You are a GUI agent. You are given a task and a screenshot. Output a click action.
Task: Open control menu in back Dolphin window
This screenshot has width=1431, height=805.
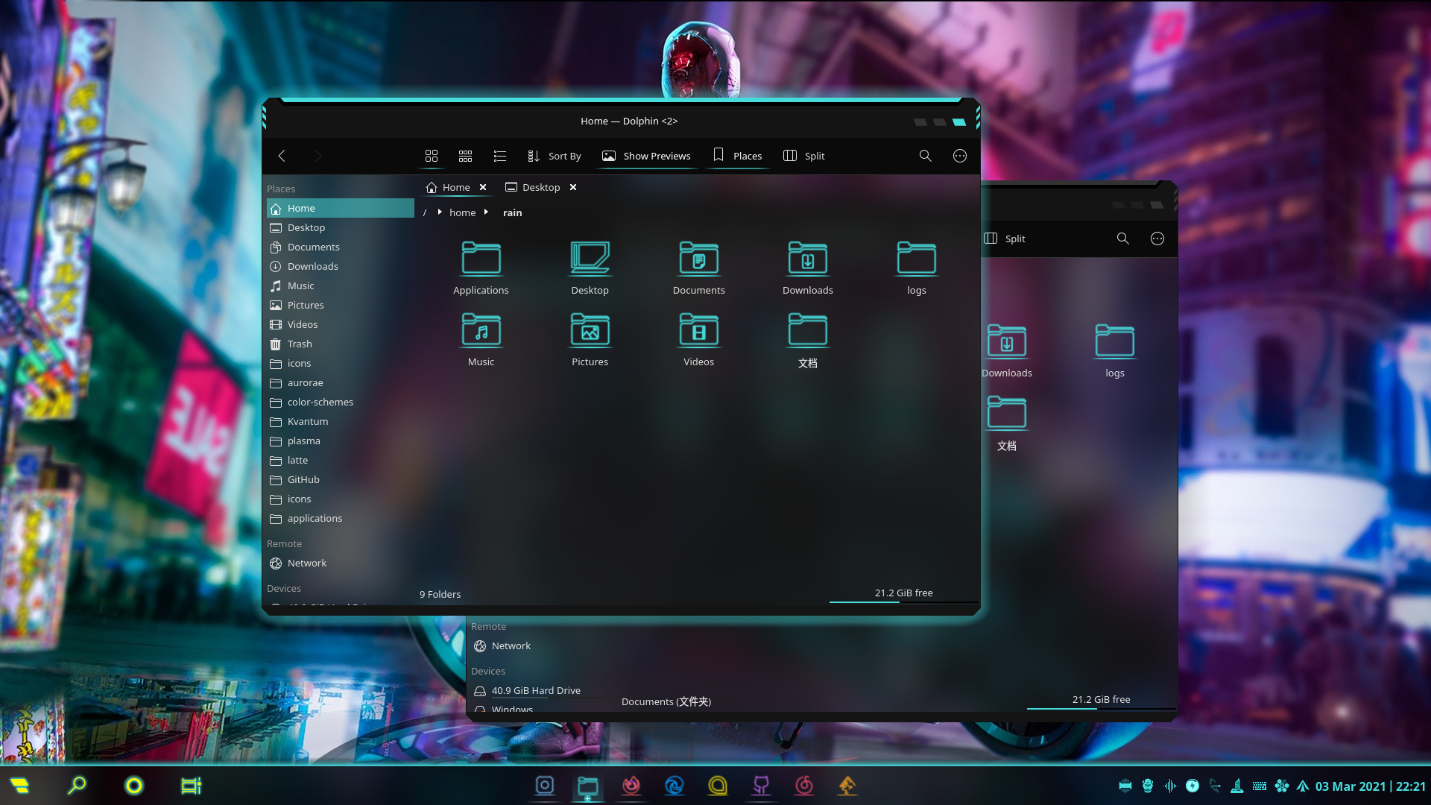coord(1157,239)
